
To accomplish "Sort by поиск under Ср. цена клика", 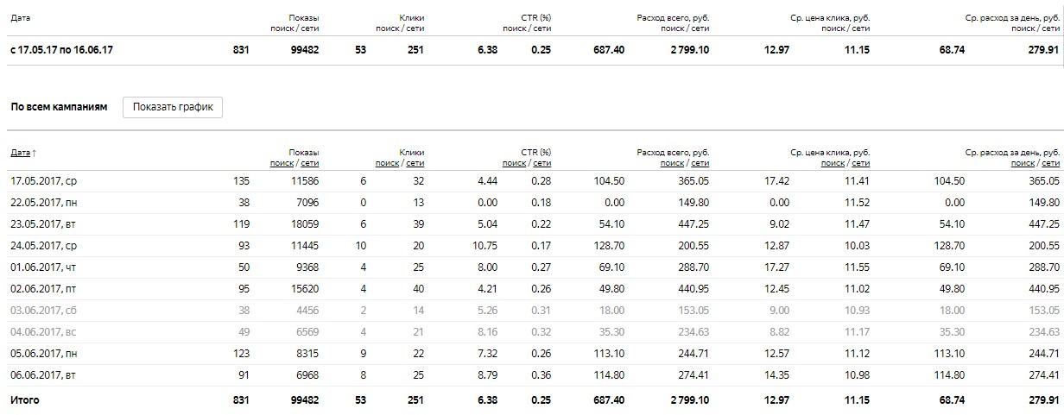I will point(833,162).
